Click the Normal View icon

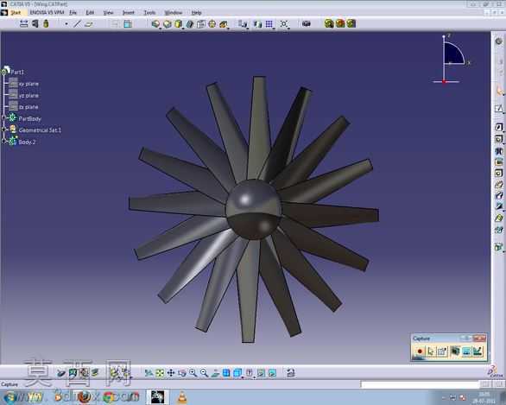click(215, 373)
